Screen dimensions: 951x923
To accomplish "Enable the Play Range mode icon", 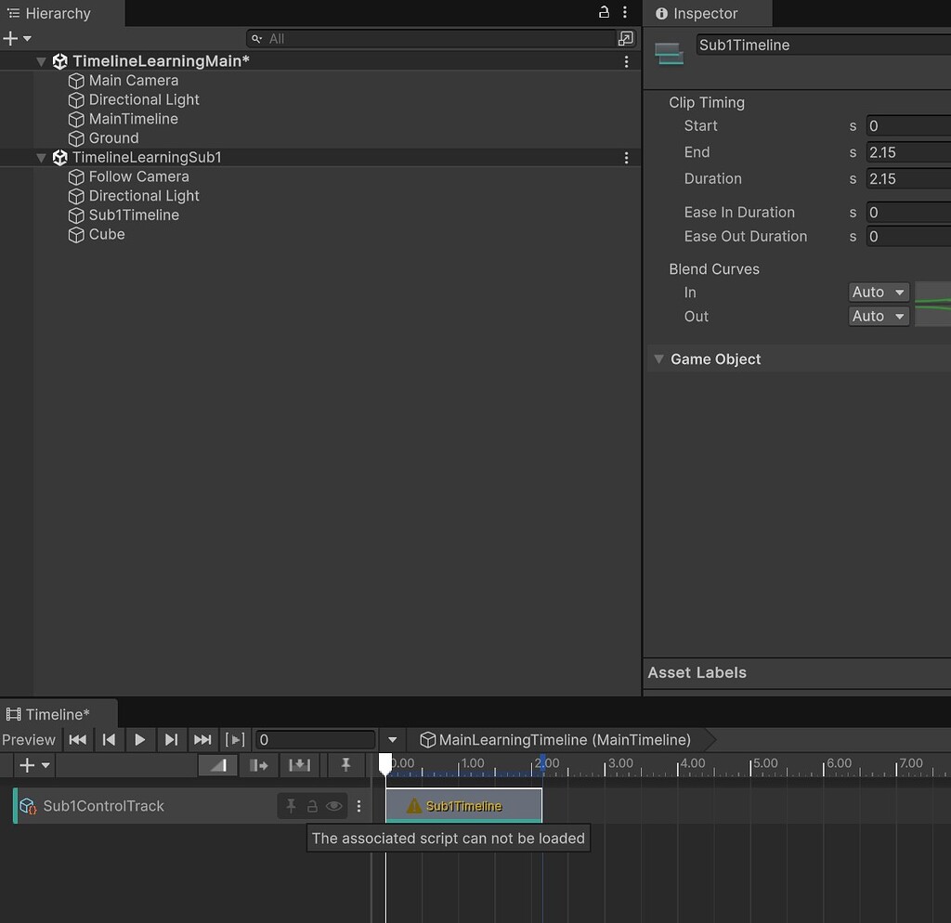I will click(234, 739).
